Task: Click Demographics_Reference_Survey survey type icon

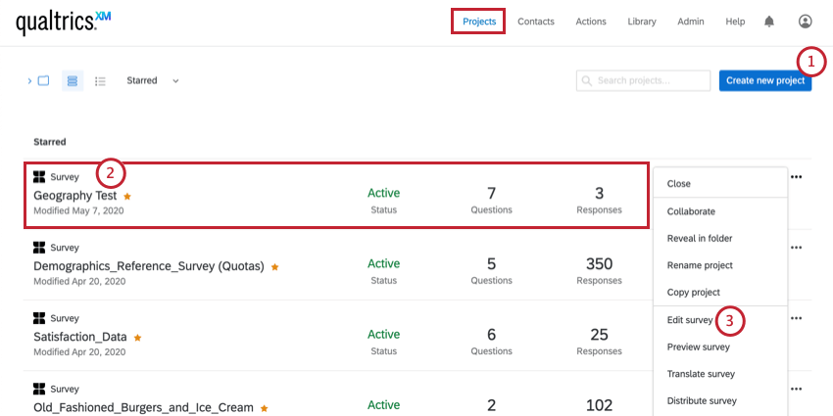Action: (x=39, y=248)
